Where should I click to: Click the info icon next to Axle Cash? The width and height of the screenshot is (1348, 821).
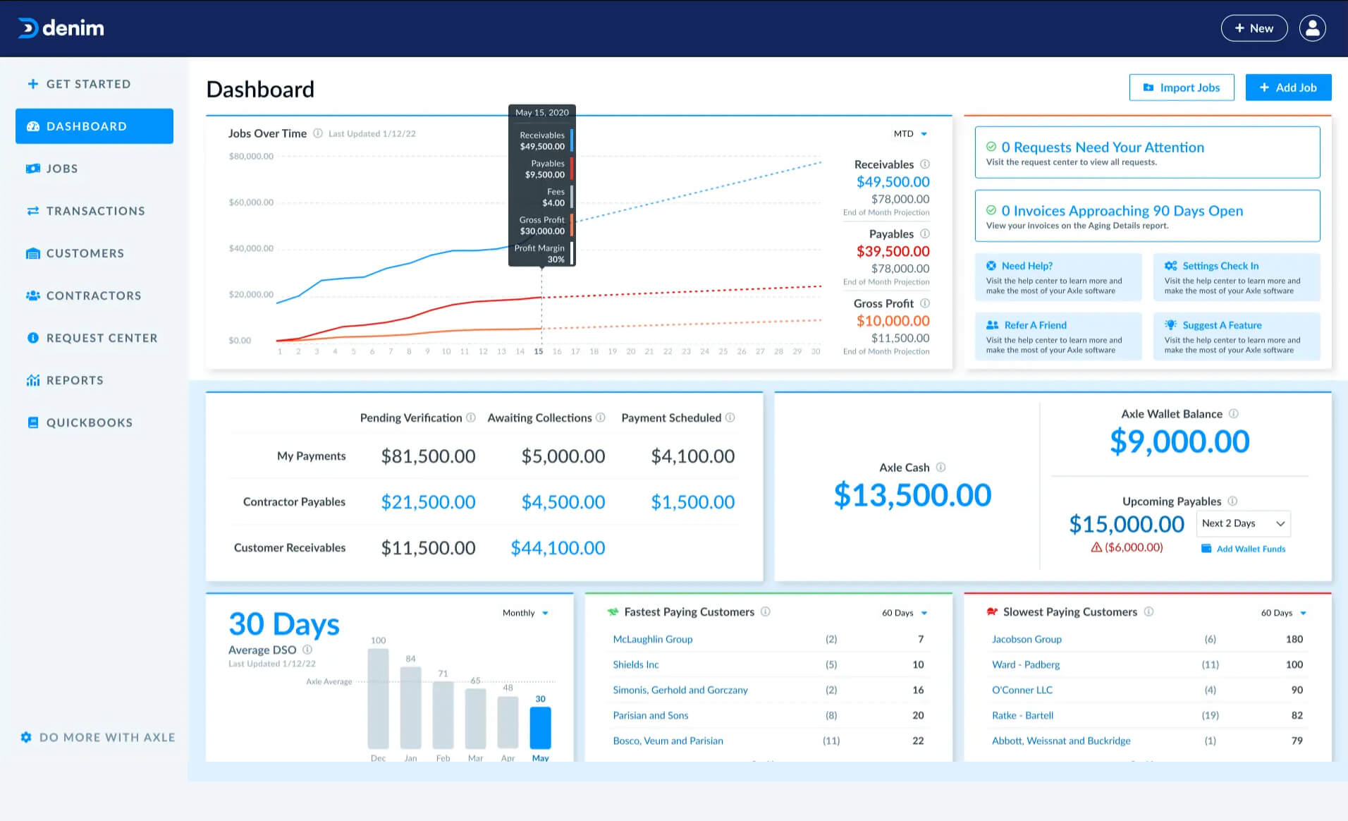940,467
